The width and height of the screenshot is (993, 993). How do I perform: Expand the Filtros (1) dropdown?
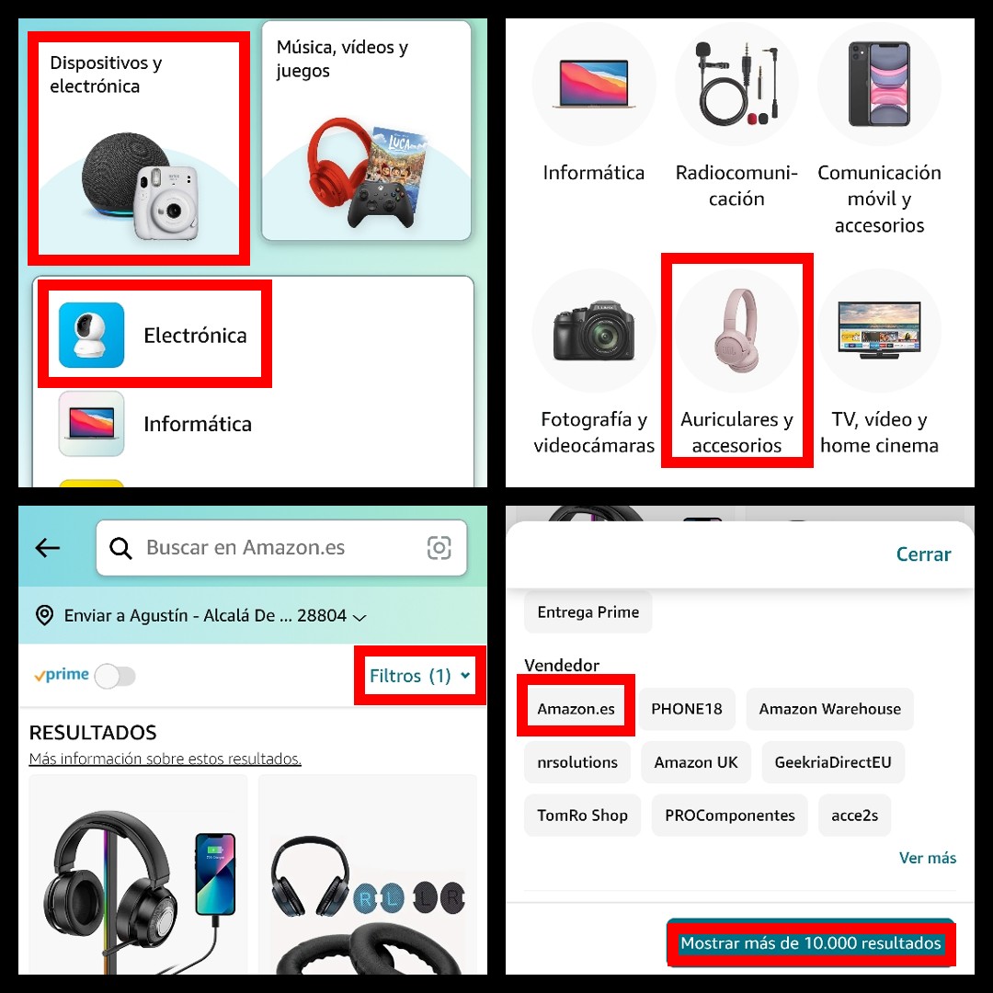point(420,676)
